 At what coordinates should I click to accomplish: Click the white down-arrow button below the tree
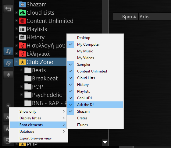105,143
